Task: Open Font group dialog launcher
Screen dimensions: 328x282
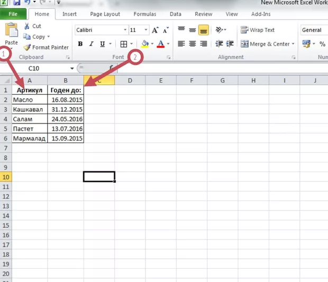Action: [x=169, y=57]
